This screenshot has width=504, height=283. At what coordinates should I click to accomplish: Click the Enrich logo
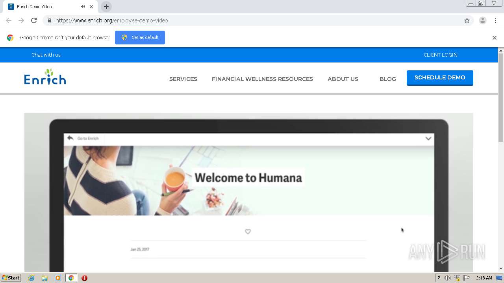pos(45,77)
